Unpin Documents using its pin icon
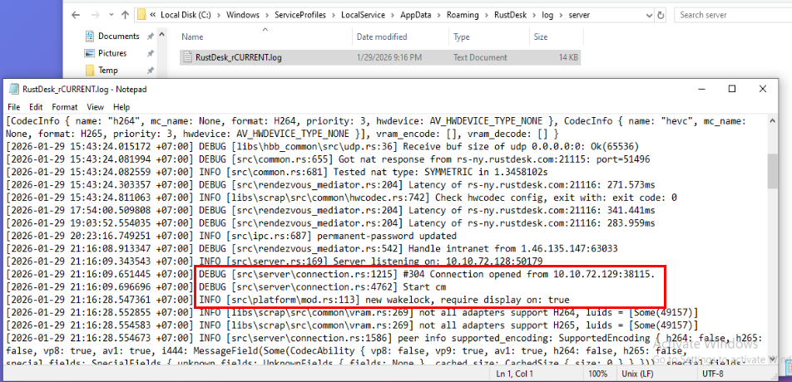This screenshot has height=382, width=792. coord(150,37)
